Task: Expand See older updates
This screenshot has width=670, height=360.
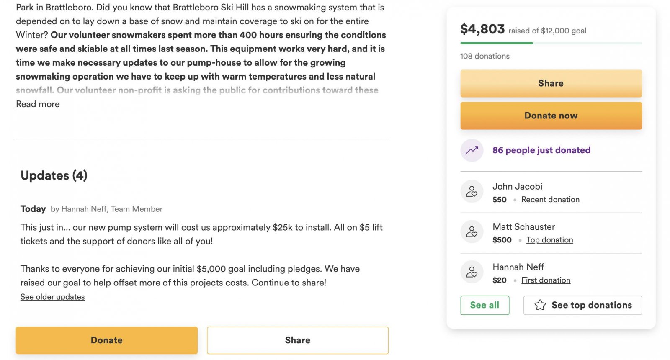Action: pos(52,297)
